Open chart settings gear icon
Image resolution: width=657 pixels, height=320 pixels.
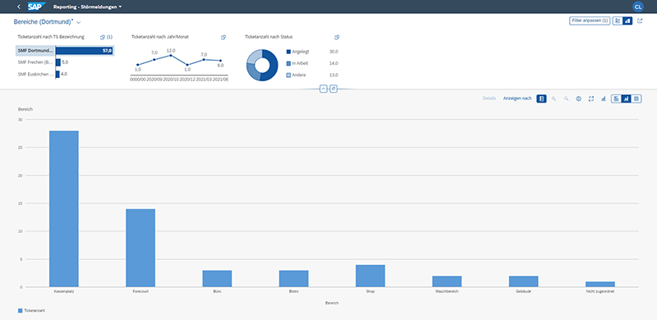click(x=579, y=98)
